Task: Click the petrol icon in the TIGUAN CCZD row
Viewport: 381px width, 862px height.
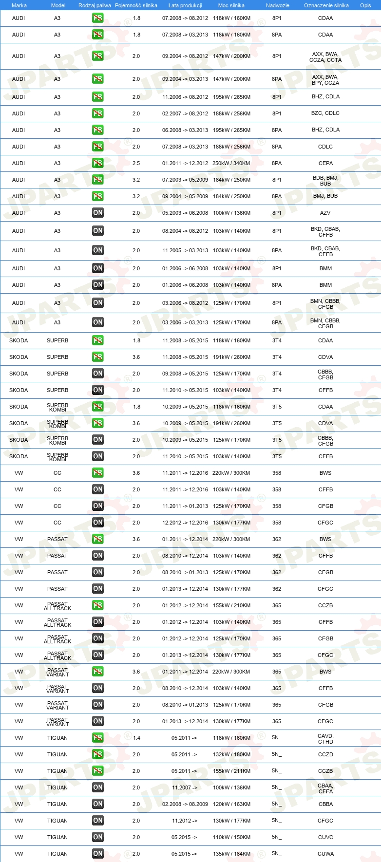Action: pyautogui.click(x=98, y=754)
